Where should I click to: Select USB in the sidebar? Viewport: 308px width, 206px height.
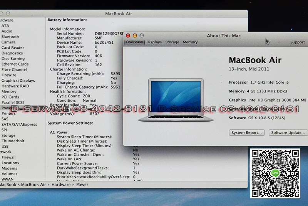(x=5, y=146)
